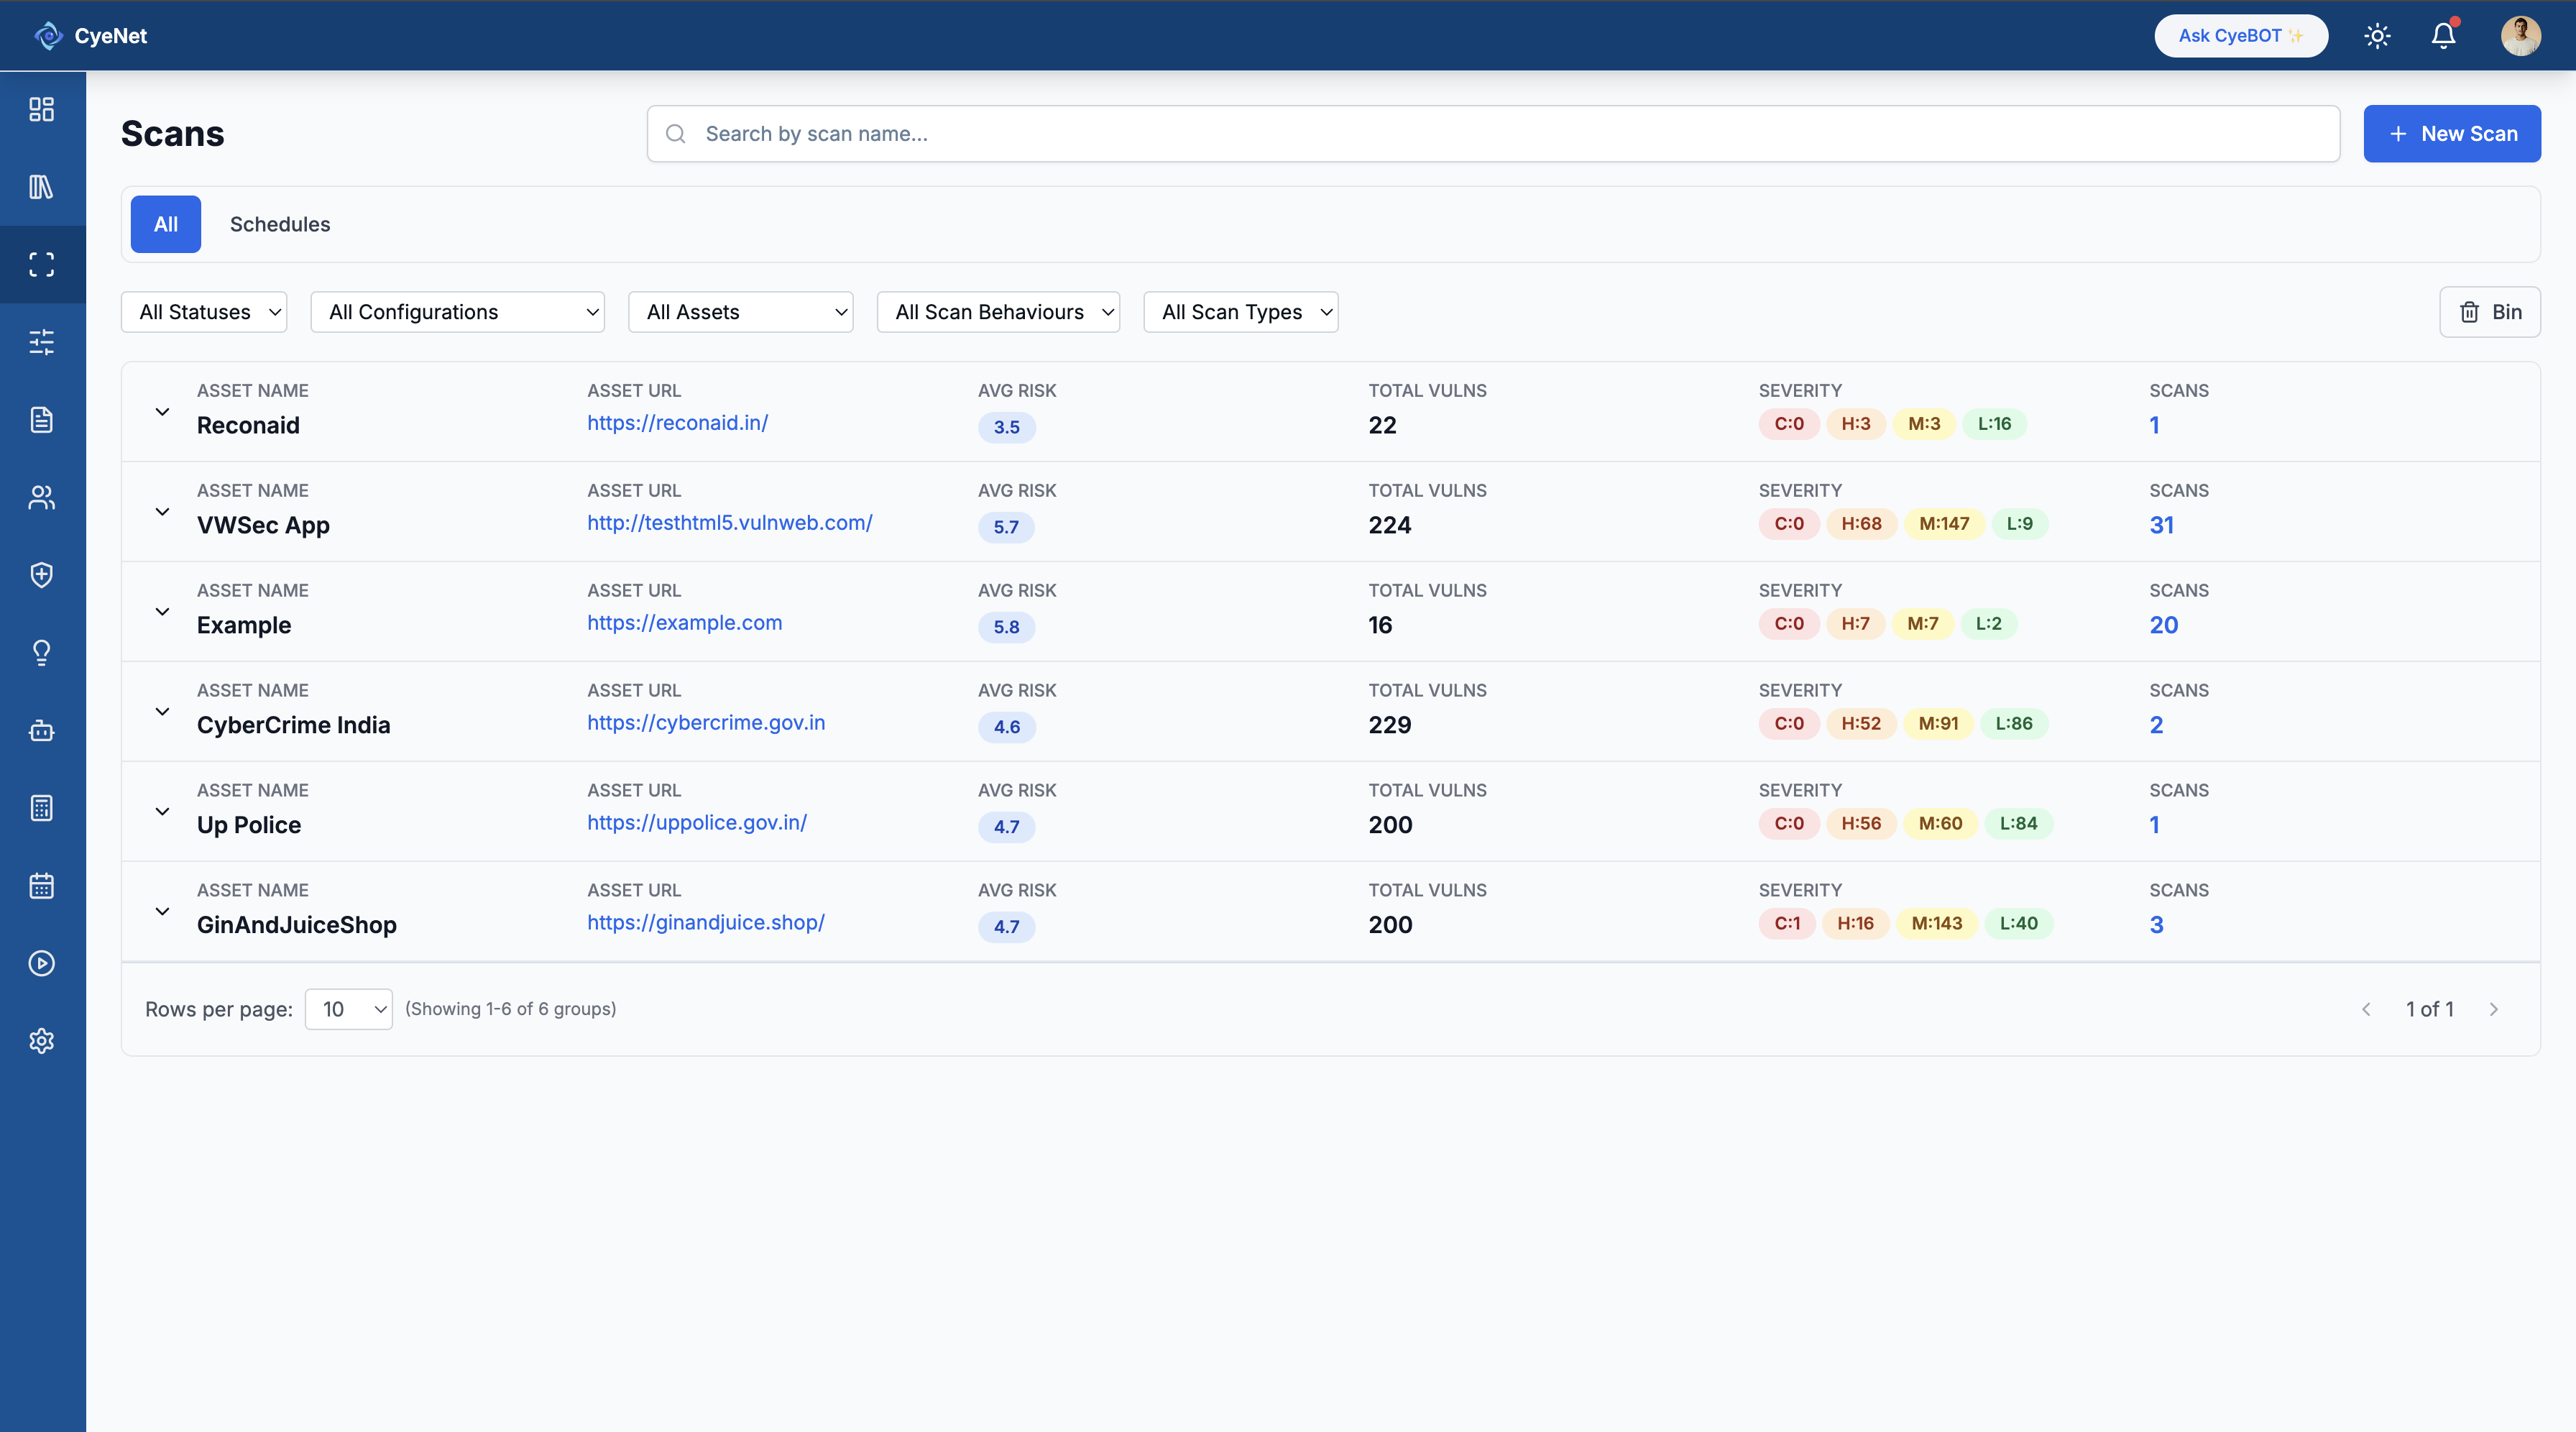Open the Dashboard from the sidebar
Image resolution: width=2576 pixels, height=1432 pixels.
click(41, 109)
